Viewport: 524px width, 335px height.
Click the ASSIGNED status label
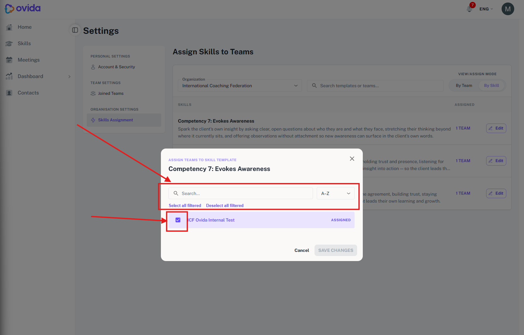click(341, 220)
